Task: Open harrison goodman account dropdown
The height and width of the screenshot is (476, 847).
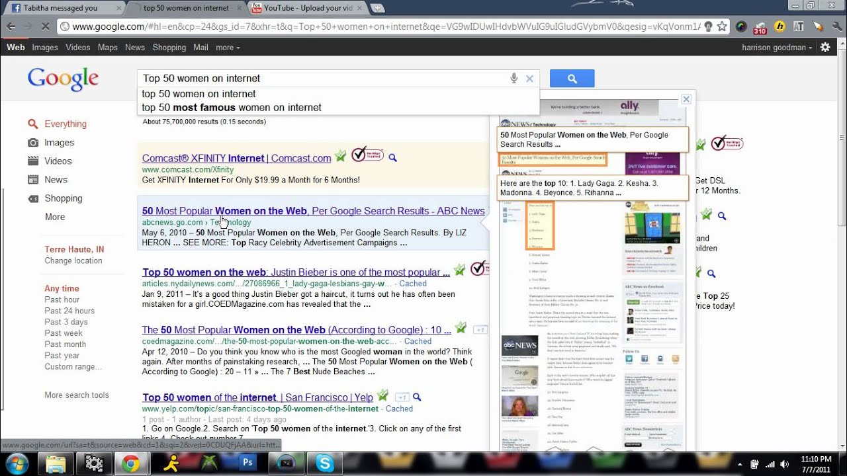Action: point(777,48)
